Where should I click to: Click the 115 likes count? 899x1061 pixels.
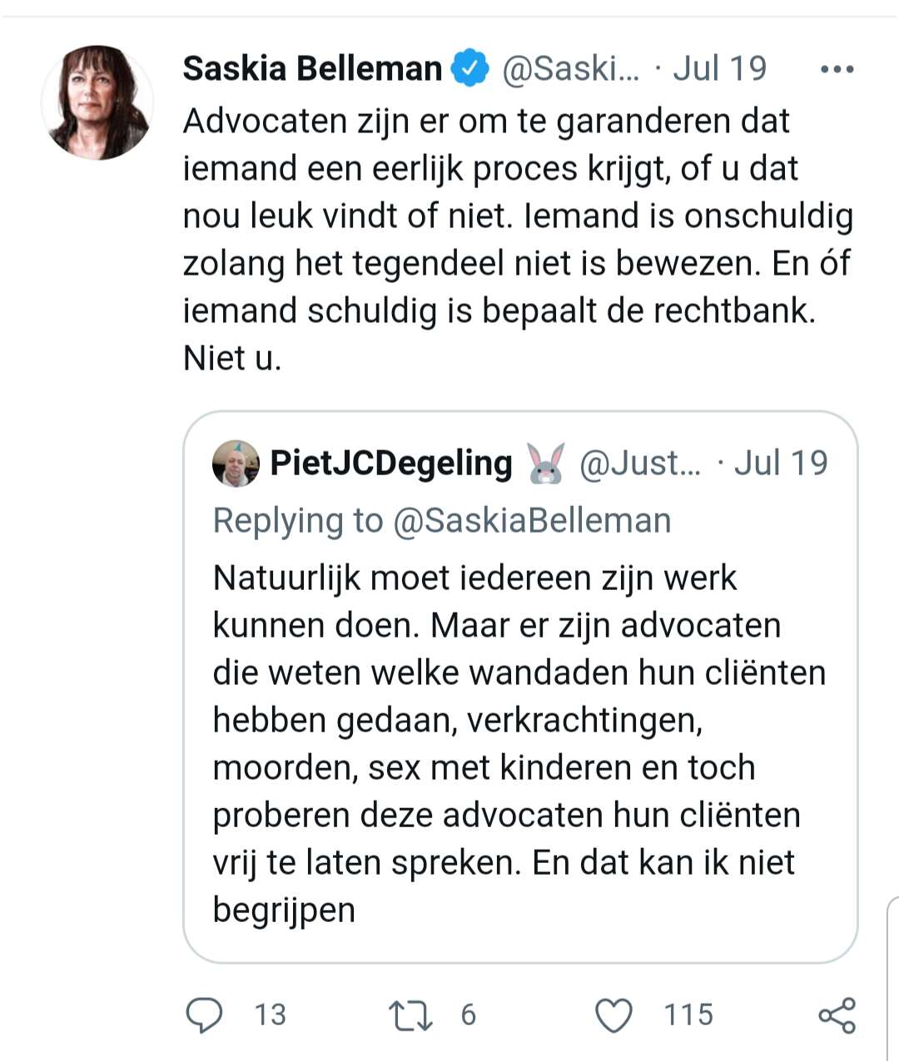[x=688, y=1015]
